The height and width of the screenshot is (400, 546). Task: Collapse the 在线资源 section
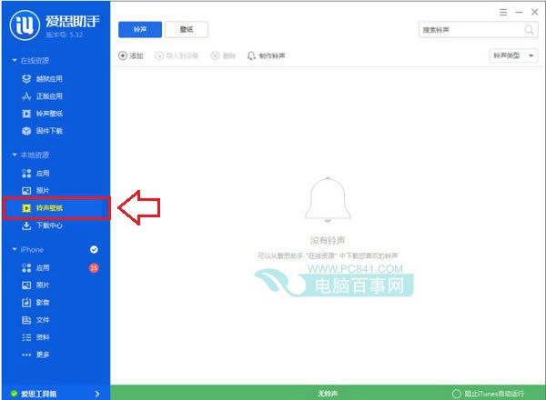[x=15, y=61]
